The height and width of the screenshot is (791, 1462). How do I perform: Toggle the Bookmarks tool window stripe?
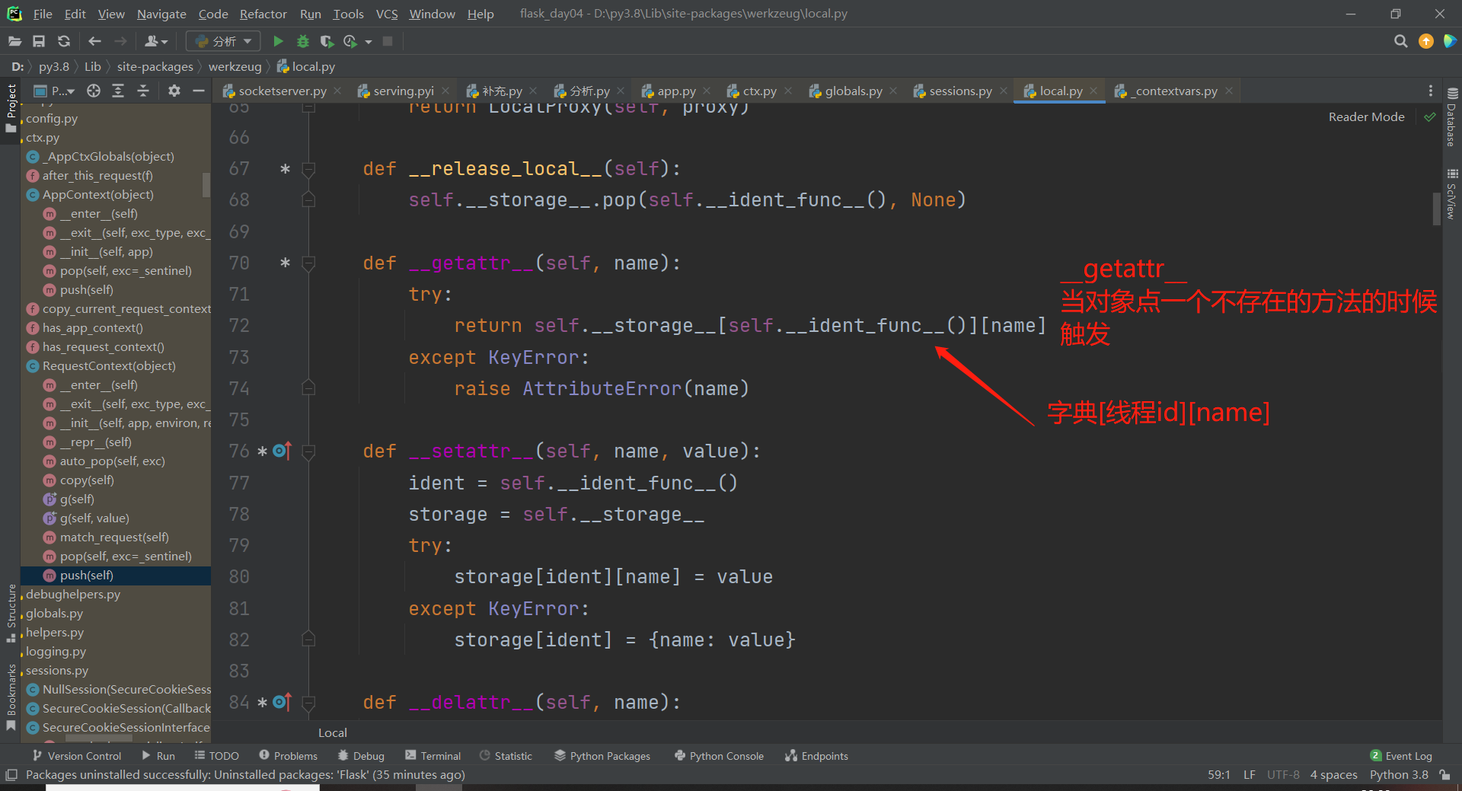pos(11,697)
